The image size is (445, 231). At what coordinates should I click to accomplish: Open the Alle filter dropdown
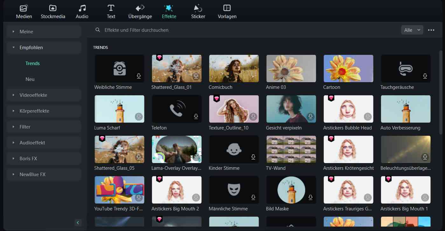click(412, 30)
